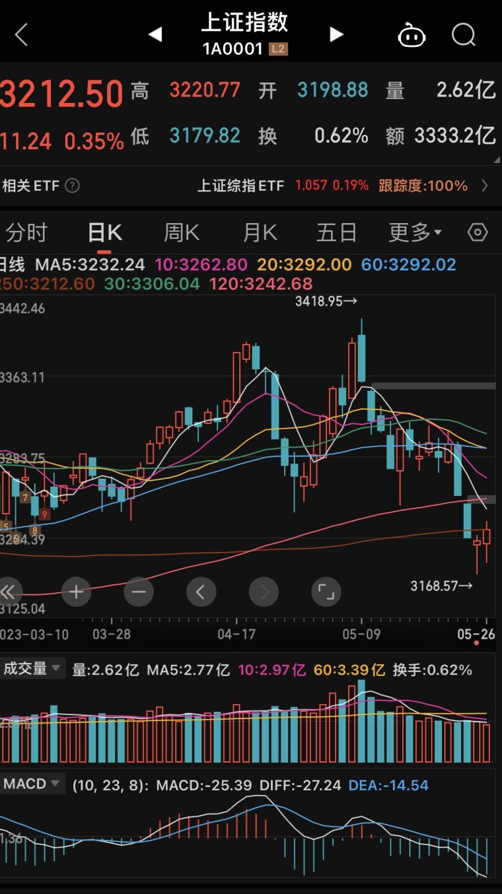The image size is (502, 894).
Task: Open chart settings hexagon icon
Action: click(x=477, y=232)
